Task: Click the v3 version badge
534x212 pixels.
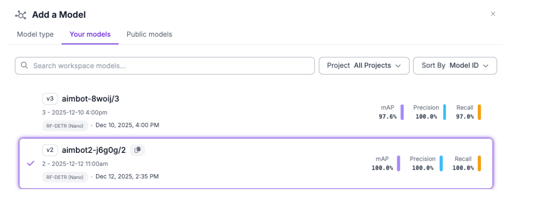Action: 50,98
